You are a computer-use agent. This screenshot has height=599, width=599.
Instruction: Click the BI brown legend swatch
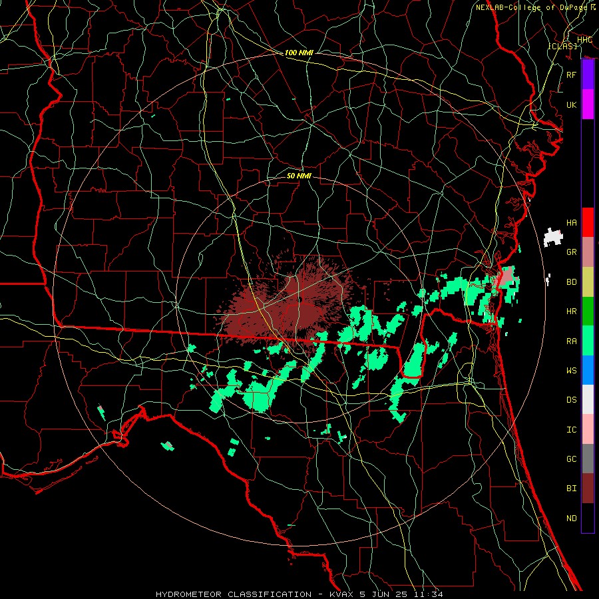point(588,489)
